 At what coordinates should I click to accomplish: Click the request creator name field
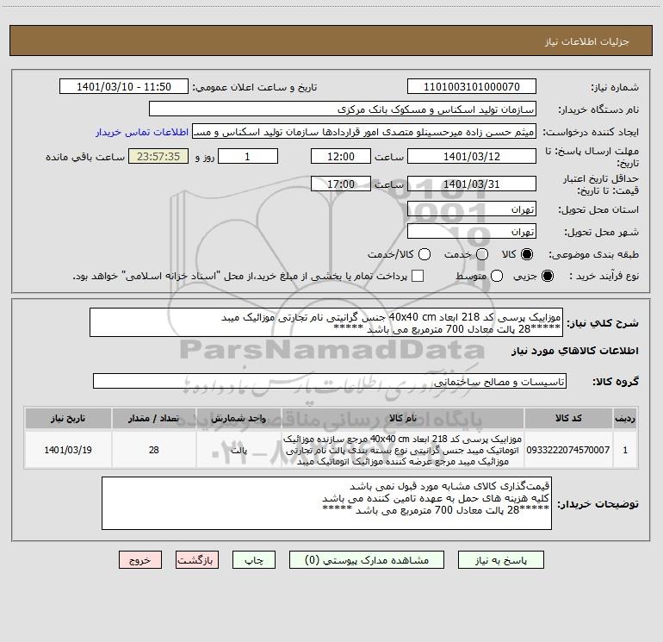(364, 132)
